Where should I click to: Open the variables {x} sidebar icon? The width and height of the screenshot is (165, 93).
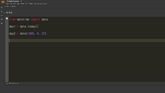point(2,19)
